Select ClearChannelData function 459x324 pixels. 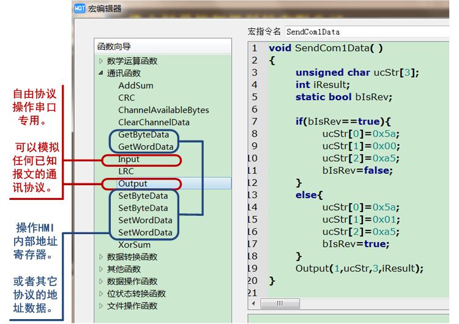[154, 122]
